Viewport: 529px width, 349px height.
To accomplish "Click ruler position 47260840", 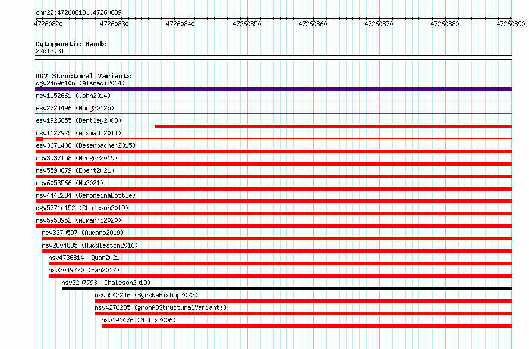I will tap(181, 24).
